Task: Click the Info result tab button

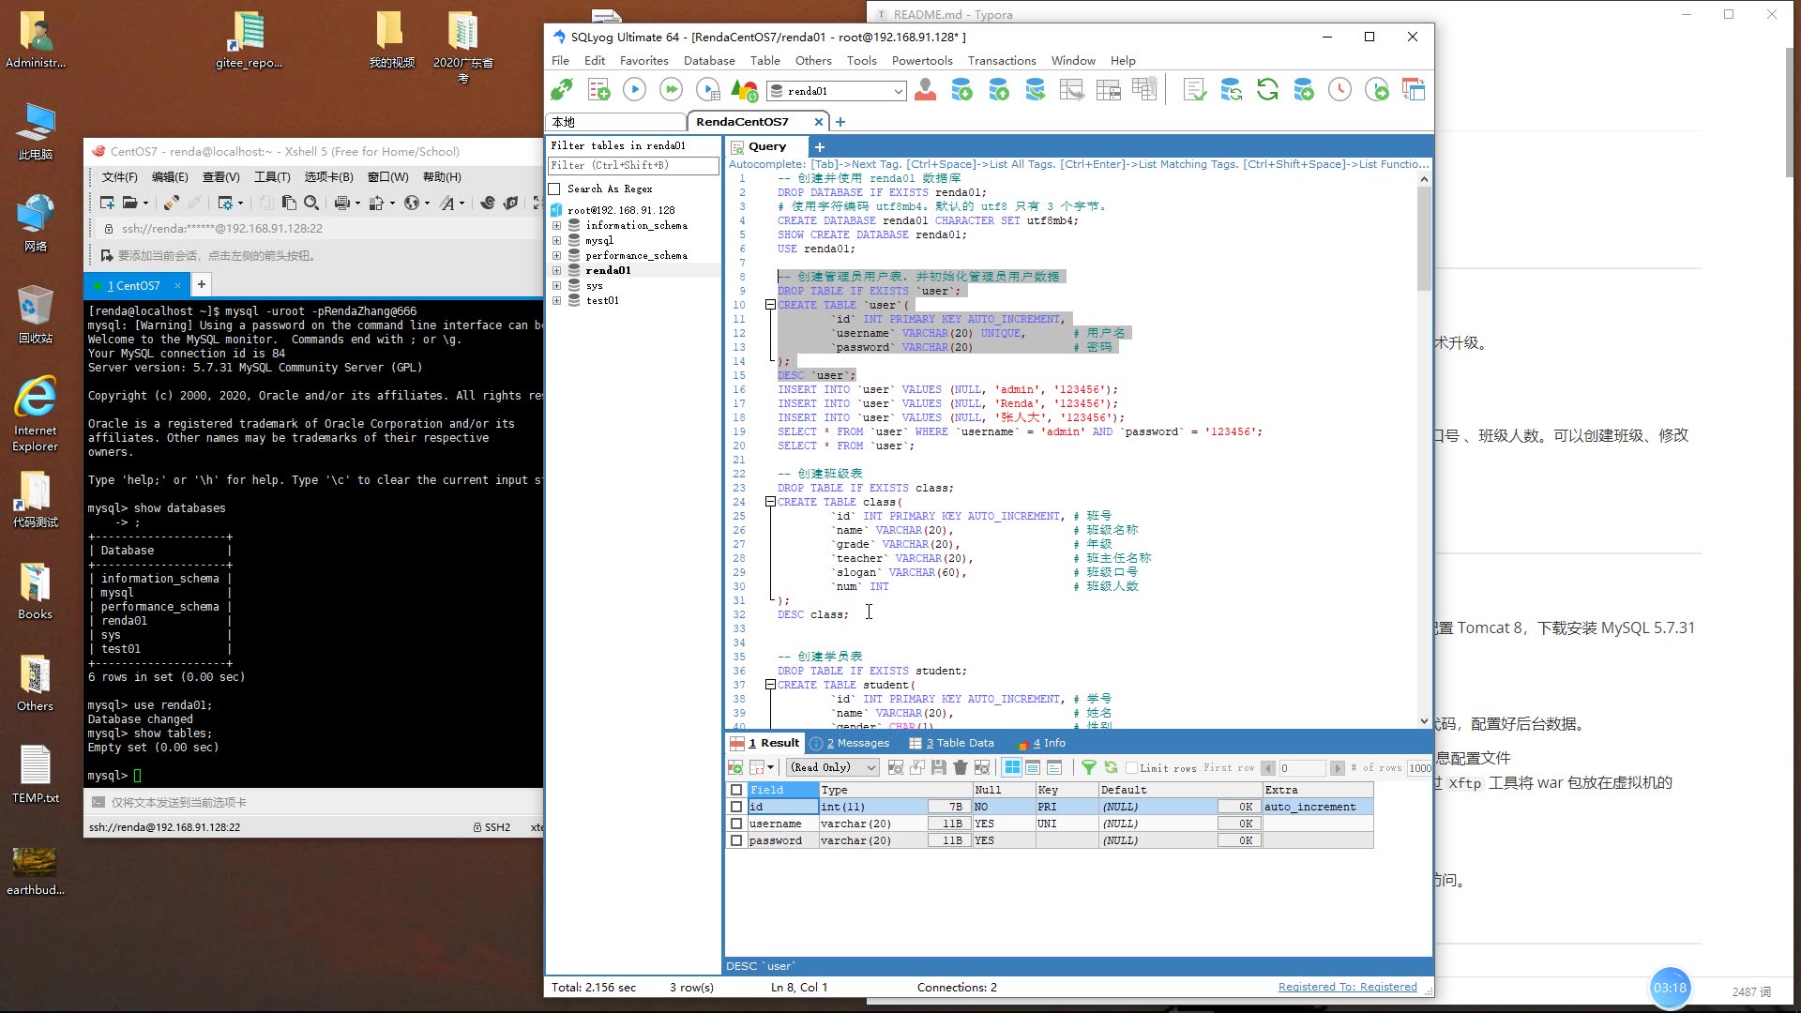Action: [1043, 744]
